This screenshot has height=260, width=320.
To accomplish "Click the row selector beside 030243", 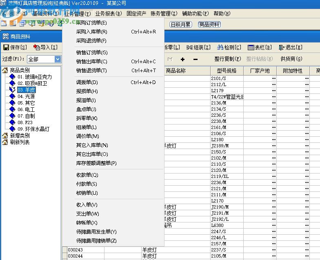I will [64, 250].
